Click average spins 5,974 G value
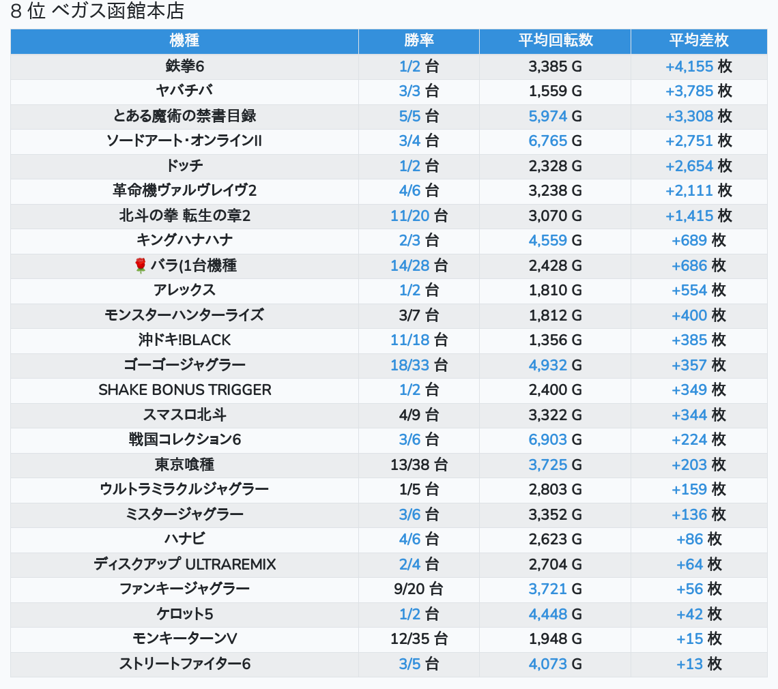This screenshot has height=689, width=778. pyautogui.click(x=555, y=116)
